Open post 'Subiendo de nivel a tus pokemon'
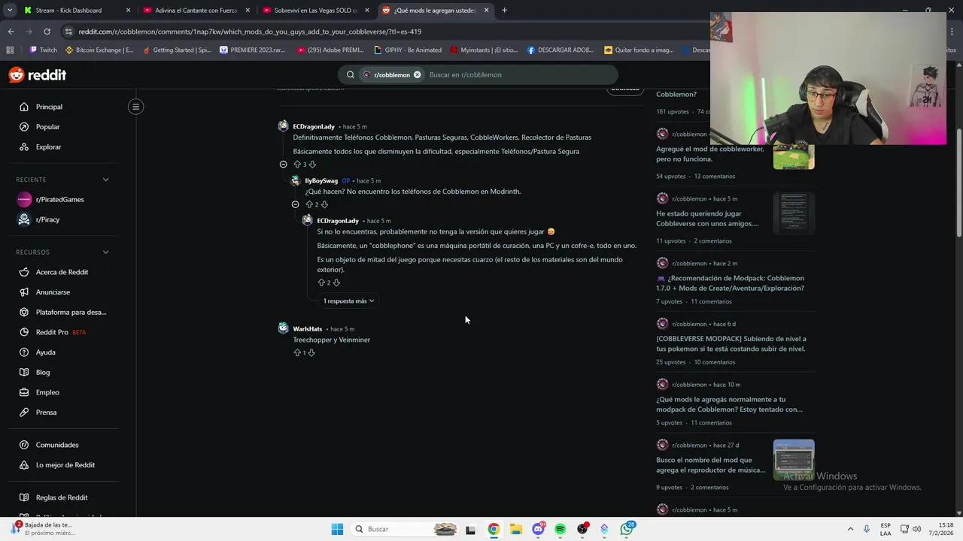Screen dimensions: 963x541 tap(731, 343)
